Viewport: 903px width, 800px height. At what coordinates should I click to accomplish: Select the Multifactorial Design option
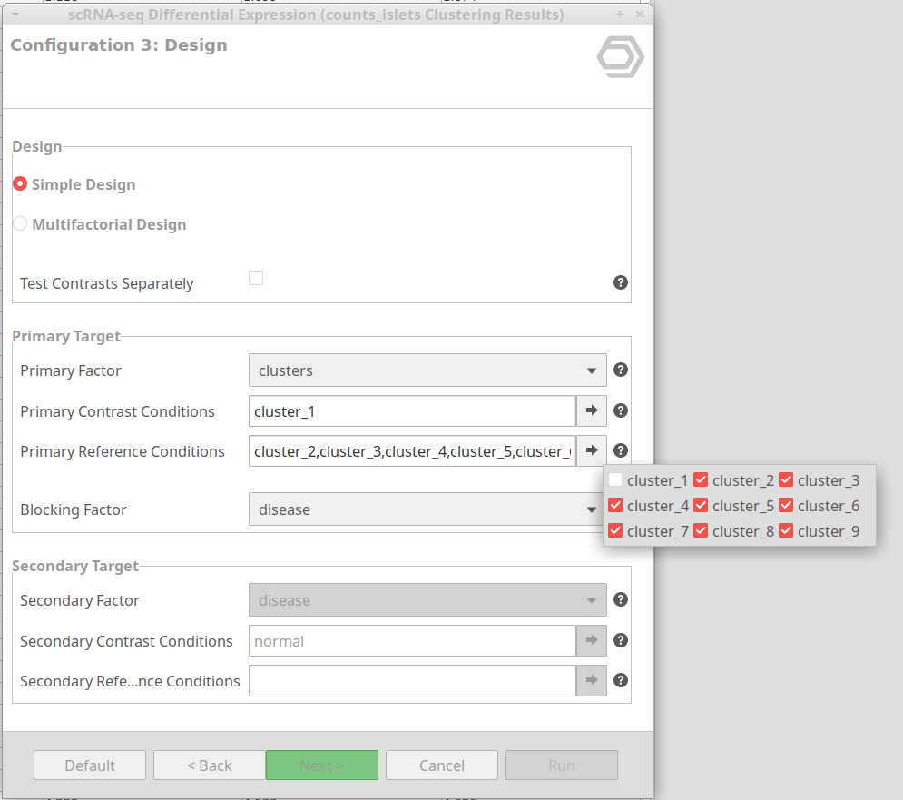(x=20, y=223)
